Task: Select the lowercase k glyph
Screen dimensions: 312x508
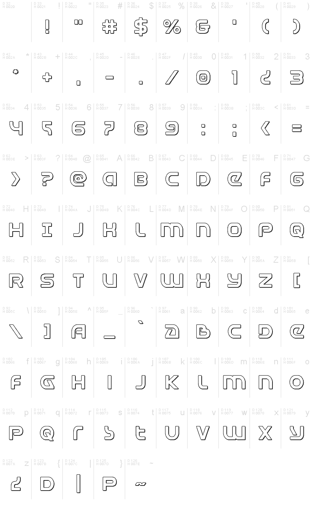Action: pos(172,382)
